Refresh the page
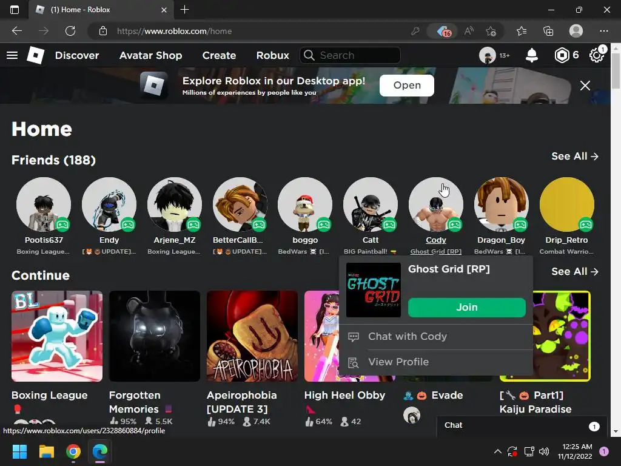The height and width of the screenshot is (466, 621). click(70, 31)
